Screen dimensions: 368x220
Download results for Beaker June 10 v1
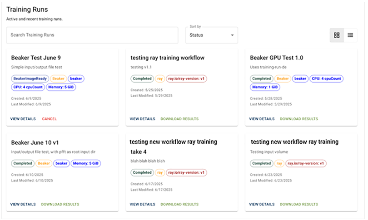tap(60, 204)
